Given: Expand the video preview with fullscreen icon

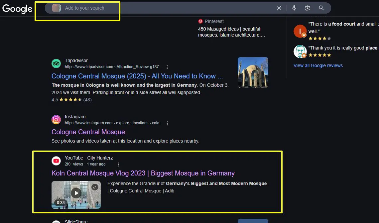Looking at the screenshot, I should [x=95, y=187].
